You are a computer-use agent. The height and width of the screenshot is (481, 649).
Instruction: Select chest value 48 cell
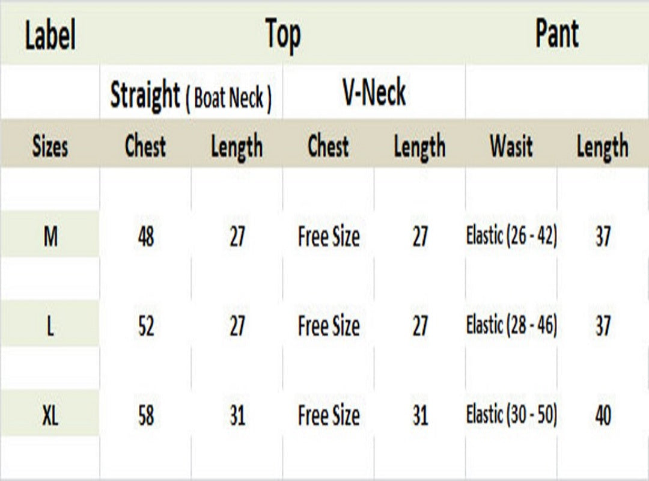(145, 237)
